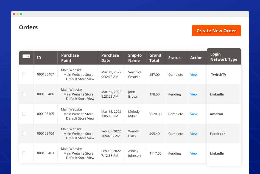Click the Ship-to Name column header
This screenshot has width=260, height=174.
pyautogui.click(x=135, y=58)
